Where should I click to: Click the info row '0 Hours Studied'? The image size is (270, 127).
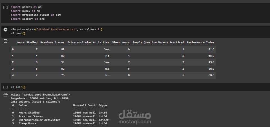pyautogui.click(x=59, y=113)
